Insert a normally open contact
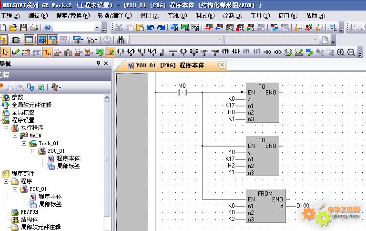The height and width of the screenshot is (231, 366). coord(121,52)
